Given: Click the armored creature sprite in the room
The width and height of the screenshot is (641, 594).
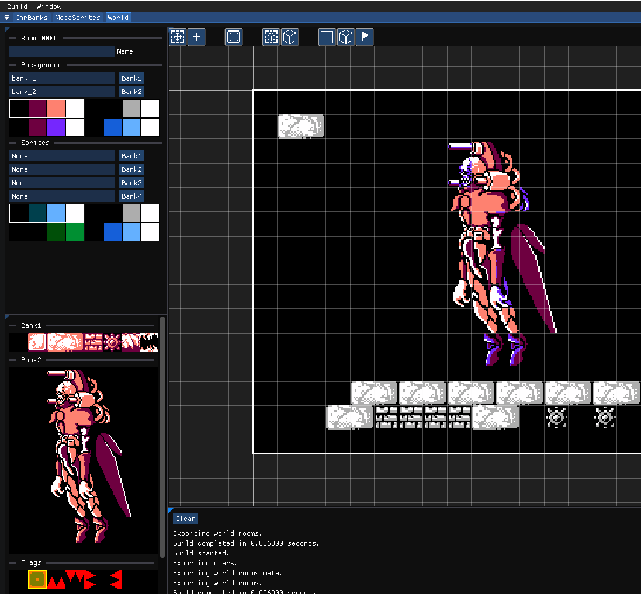Looking at the screenshot, I should pos(502,253).
